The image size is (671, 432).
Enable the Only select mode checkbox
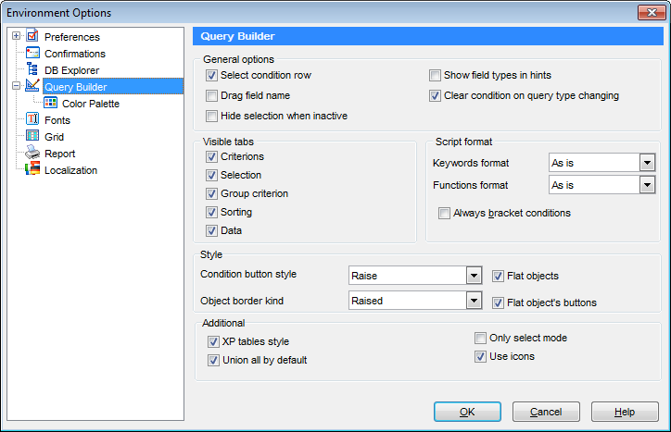481,339
